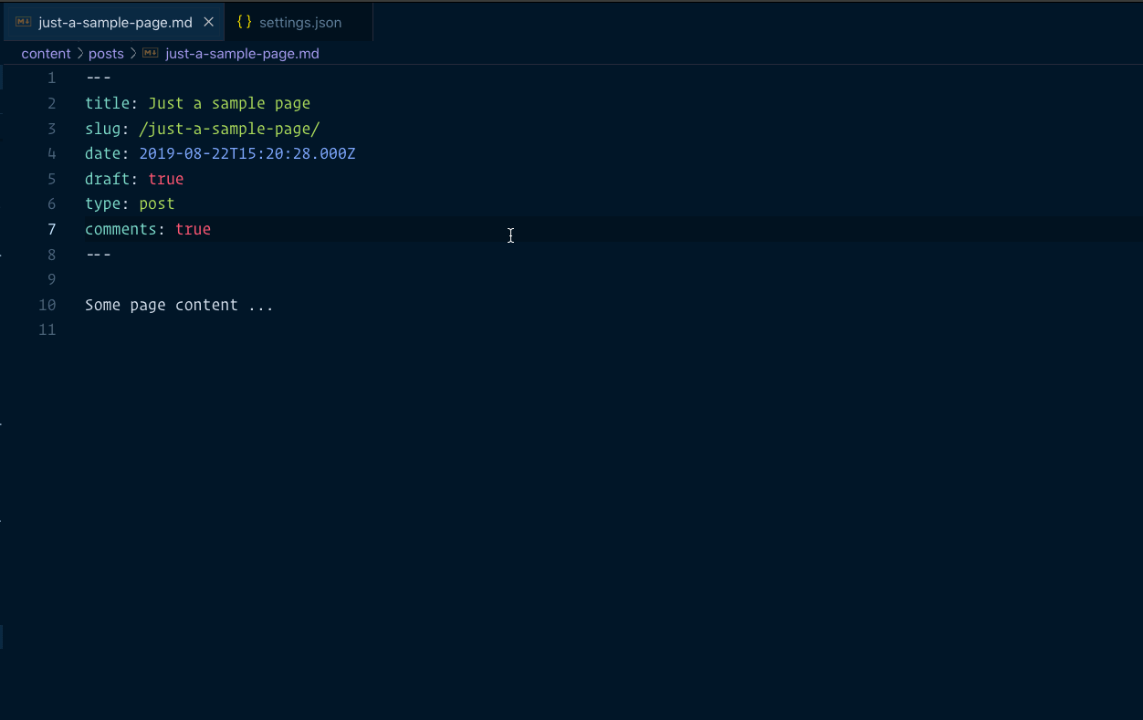Click the curly braces JSON icon

(x=244, y=22)
